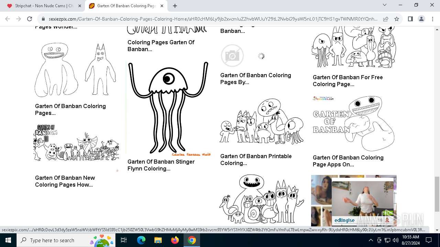This screenshot has height=247, width=440.
Task: Open volume control tray icon
Action: tap(395, 240)
